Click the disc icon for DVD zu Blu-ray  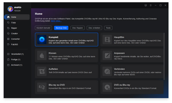107,87
